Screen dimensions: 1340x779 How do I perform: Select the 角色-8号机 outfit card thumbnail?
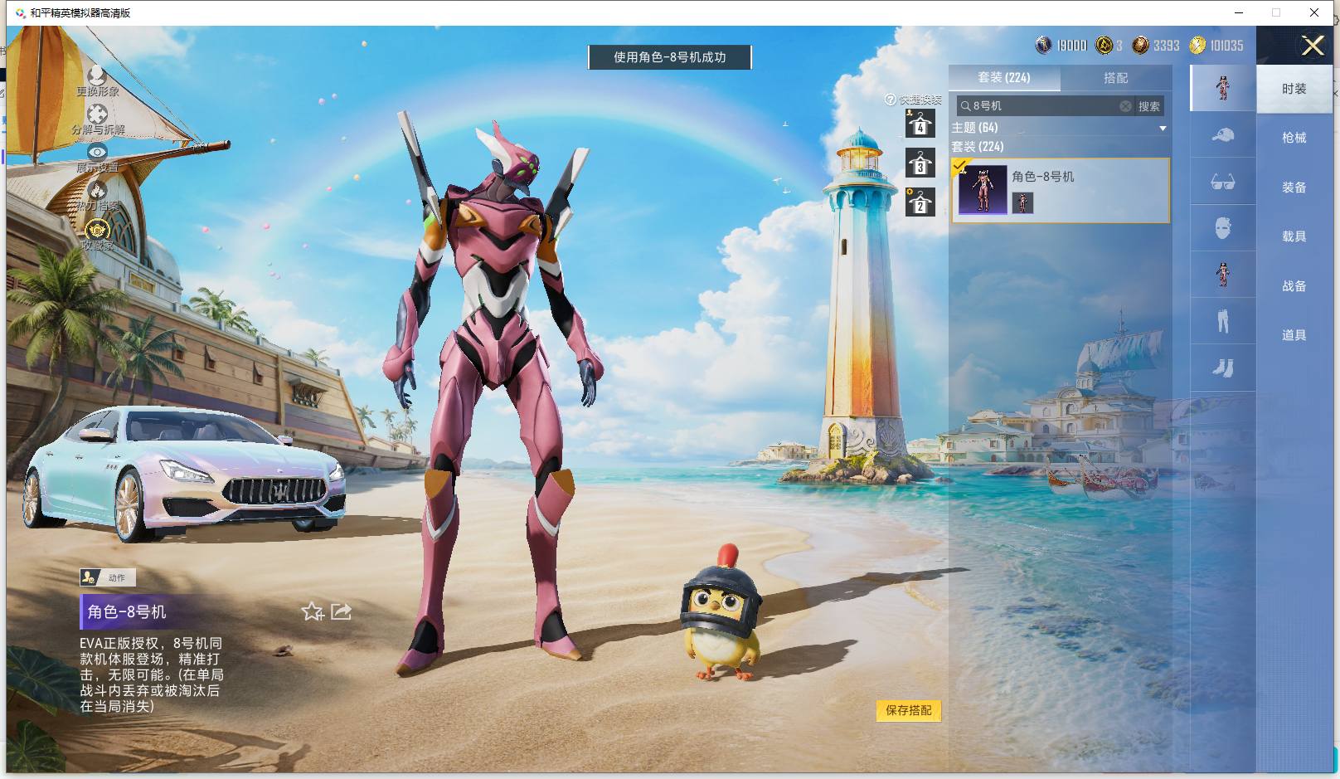pyautogui.click(x=983, y=190)
